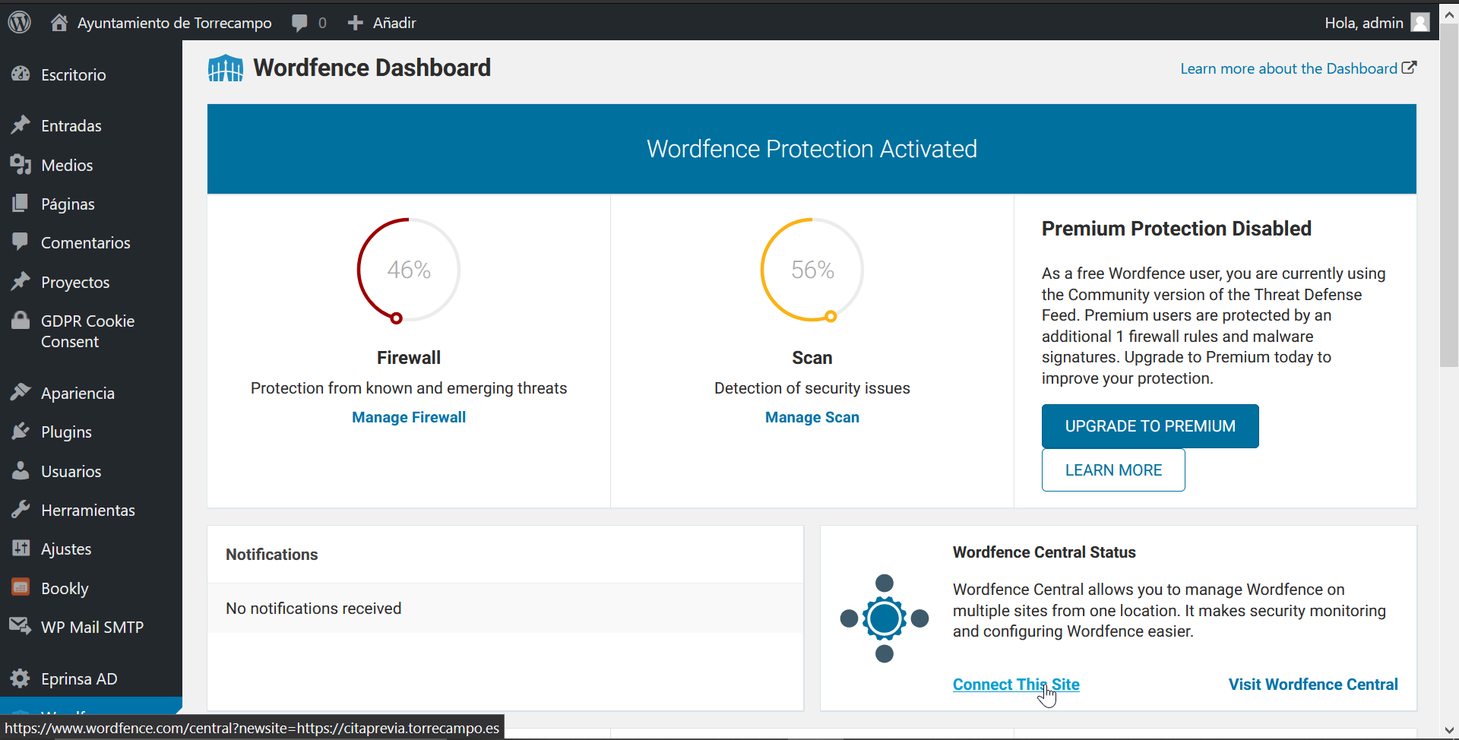Viewport: 1459px width, 740px height.
Task: Click the Learn More button
Action: click(x=1112, y=470)
